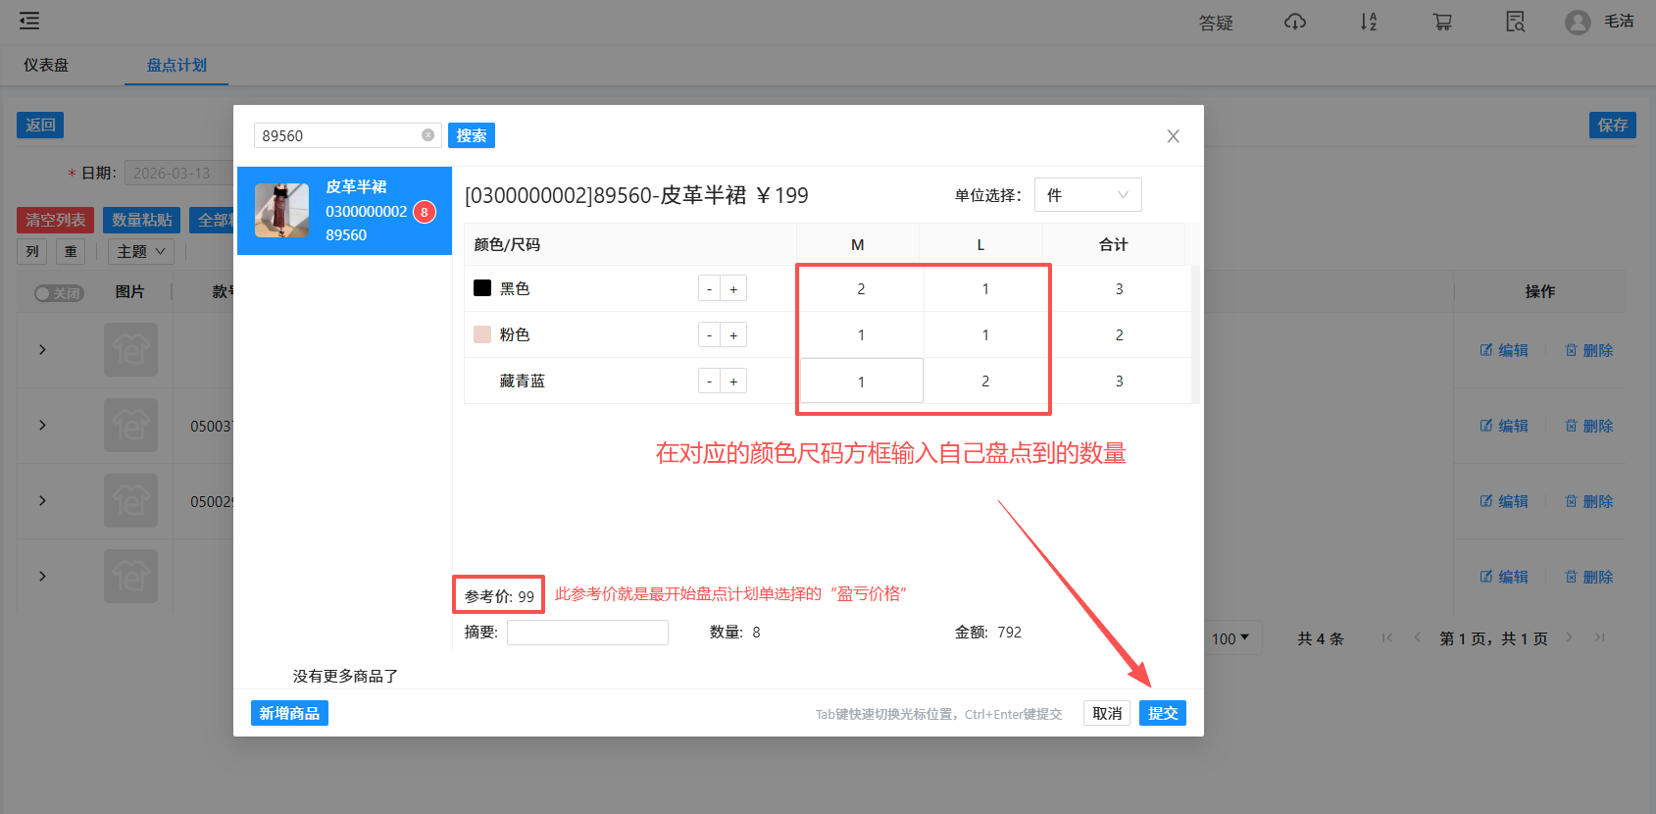1656x814 pixels.
Task: Expand the fourth table row
Action: [42, 576]
